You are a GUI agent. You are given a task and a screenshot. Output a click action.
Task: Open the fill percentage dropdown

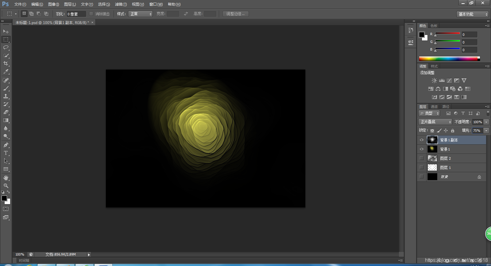click(486, 131)
